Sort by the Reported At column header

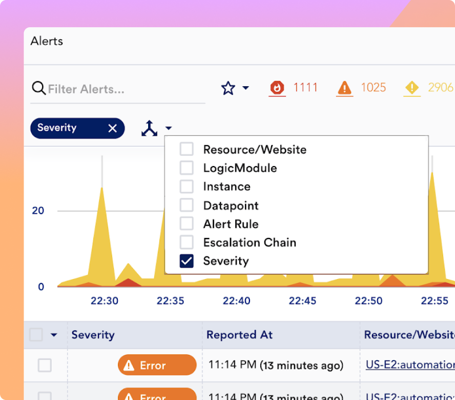coord(239,335)
